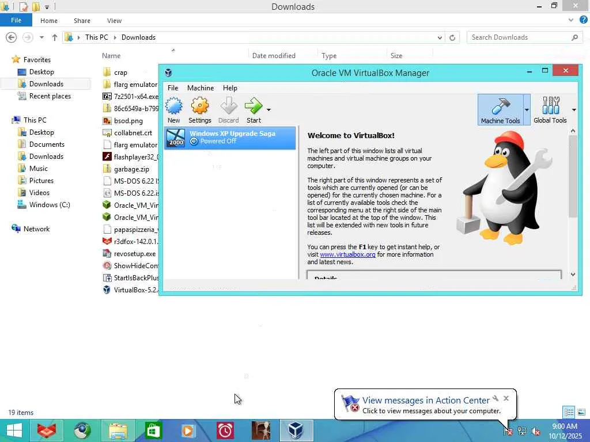Open the Explorer Share ribbon tab
The width and height of the screenshot is (590, 442).
[x=82, y=21]
